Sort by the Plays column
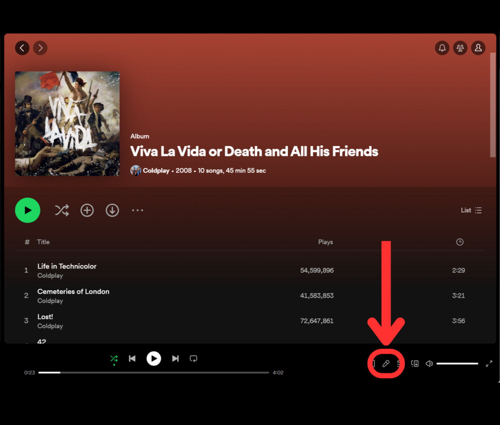 (326, 242)
